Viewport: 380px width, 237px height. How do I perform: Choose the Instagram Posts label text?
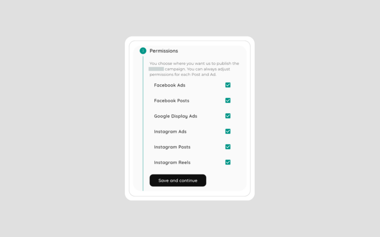pyautogui.click(x=172, y=147)
